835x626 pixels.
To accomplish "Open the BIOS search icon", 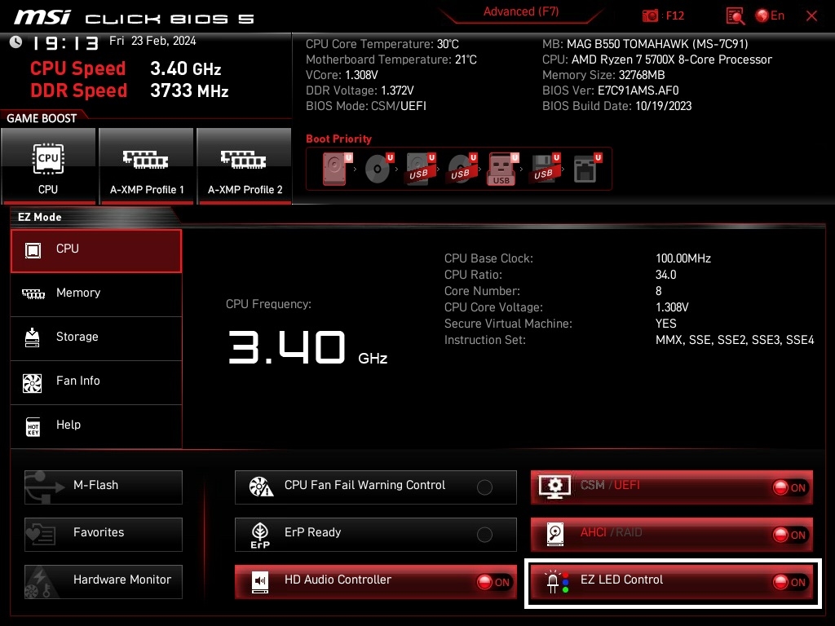I will (736, 16).
